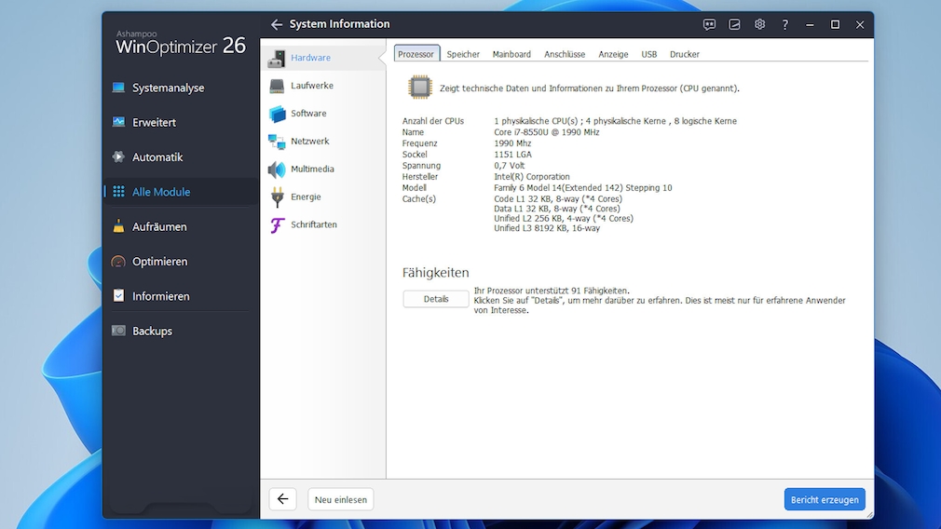This screenshot has height=529, width=941.
Task: Go to Aufräumen in the sidebar
Action: pyautogui.click(x=159, y=226)
